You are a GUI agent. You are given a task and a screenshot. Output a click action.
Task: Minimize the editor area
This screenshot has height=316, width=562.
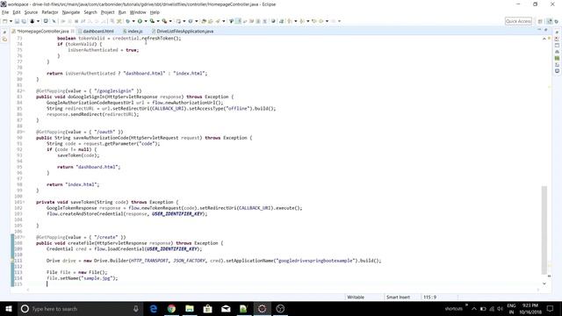[x=539, y=30]
